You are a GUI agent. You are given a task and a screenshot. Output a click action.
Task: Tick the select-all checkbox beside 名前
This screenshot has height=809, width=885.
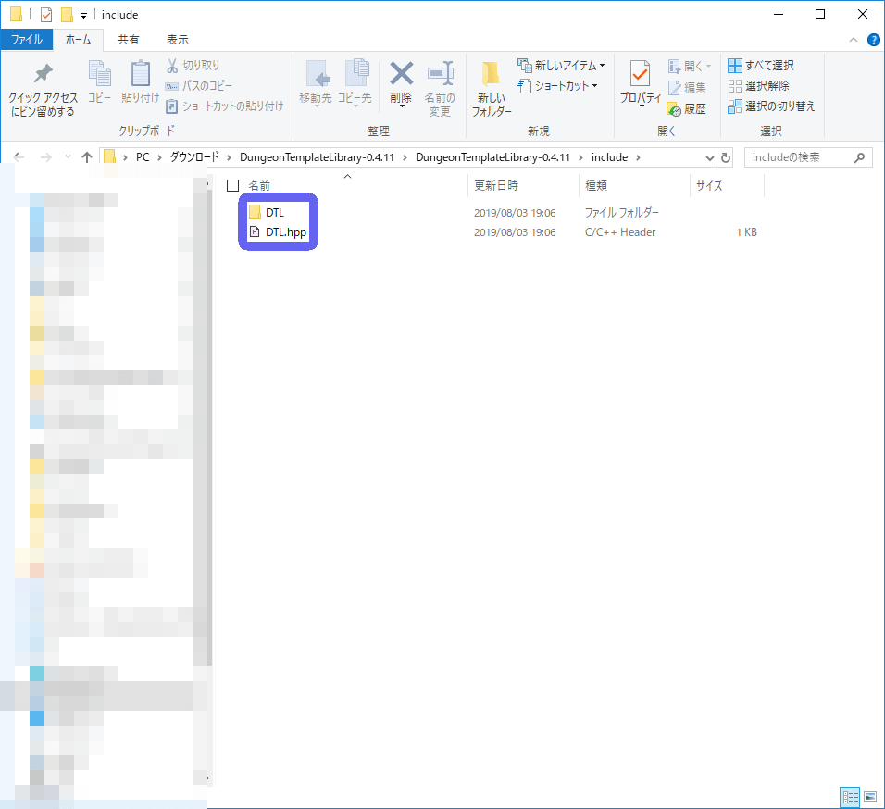pyautogui.click(x=233, y=186)
